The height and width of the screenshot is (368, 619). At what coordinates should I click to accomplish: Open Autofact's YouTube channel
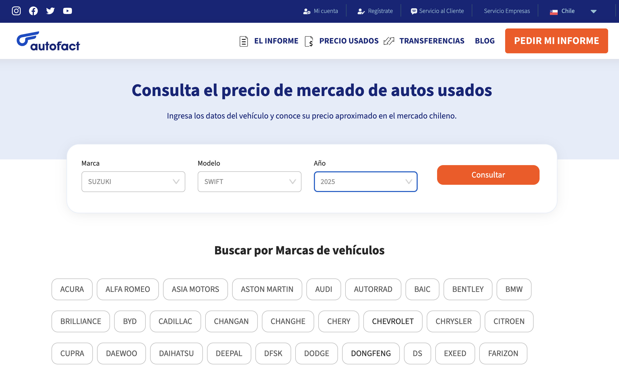67,11
